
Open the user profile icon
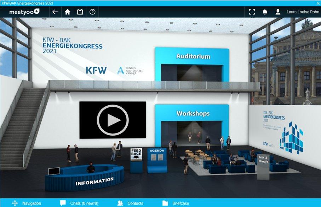coord(278,12)
